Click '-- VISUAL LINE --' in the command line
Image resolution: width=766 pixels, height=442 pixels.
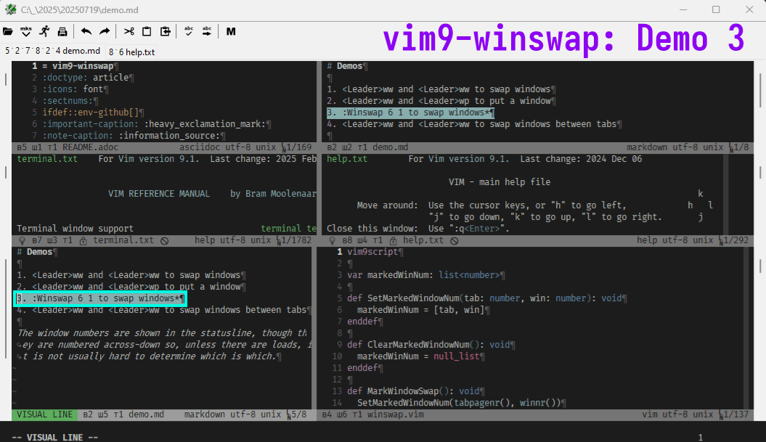54,437
